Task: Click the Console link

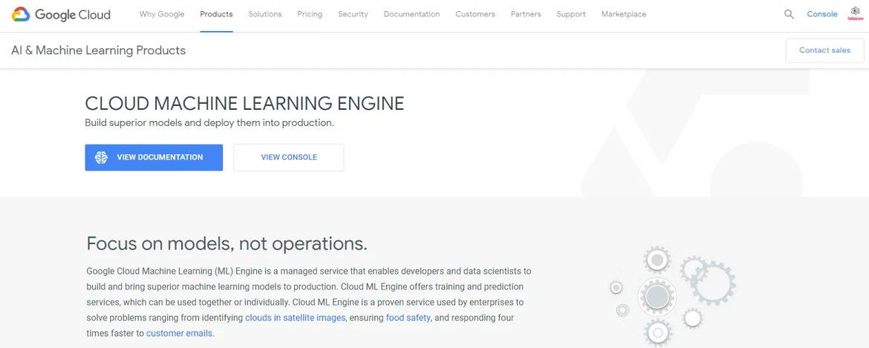Action: (x=822, y=14)
